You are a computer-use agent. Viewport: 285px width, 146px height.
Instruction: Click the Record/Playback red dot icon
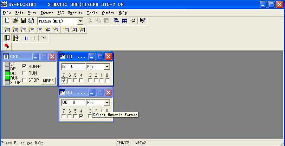coord(7,46)
